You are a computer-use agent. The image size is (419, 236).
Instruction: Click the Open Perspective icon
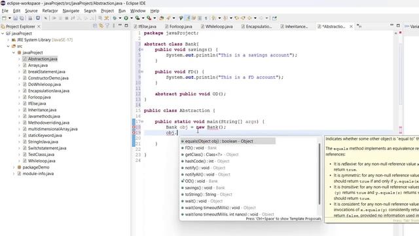pos(274,18)
